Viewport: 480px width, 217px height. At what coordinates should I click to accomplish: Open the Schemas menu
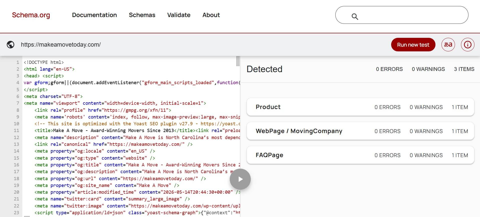tap(142, 15)
